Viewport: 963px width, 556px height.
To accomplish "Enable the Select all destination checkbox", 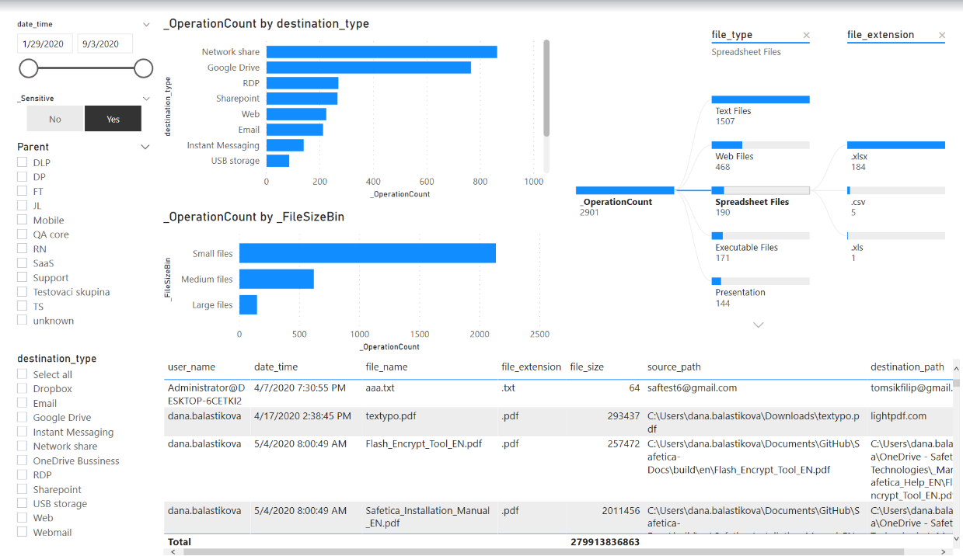I will (x=23, y=374).
